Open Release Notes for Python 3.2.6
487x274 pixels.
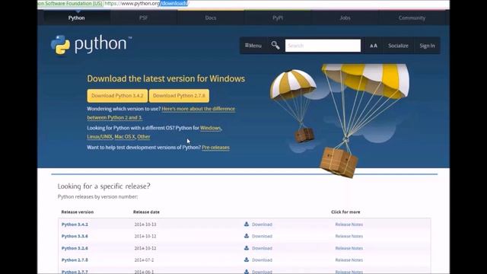coord(349,248)
